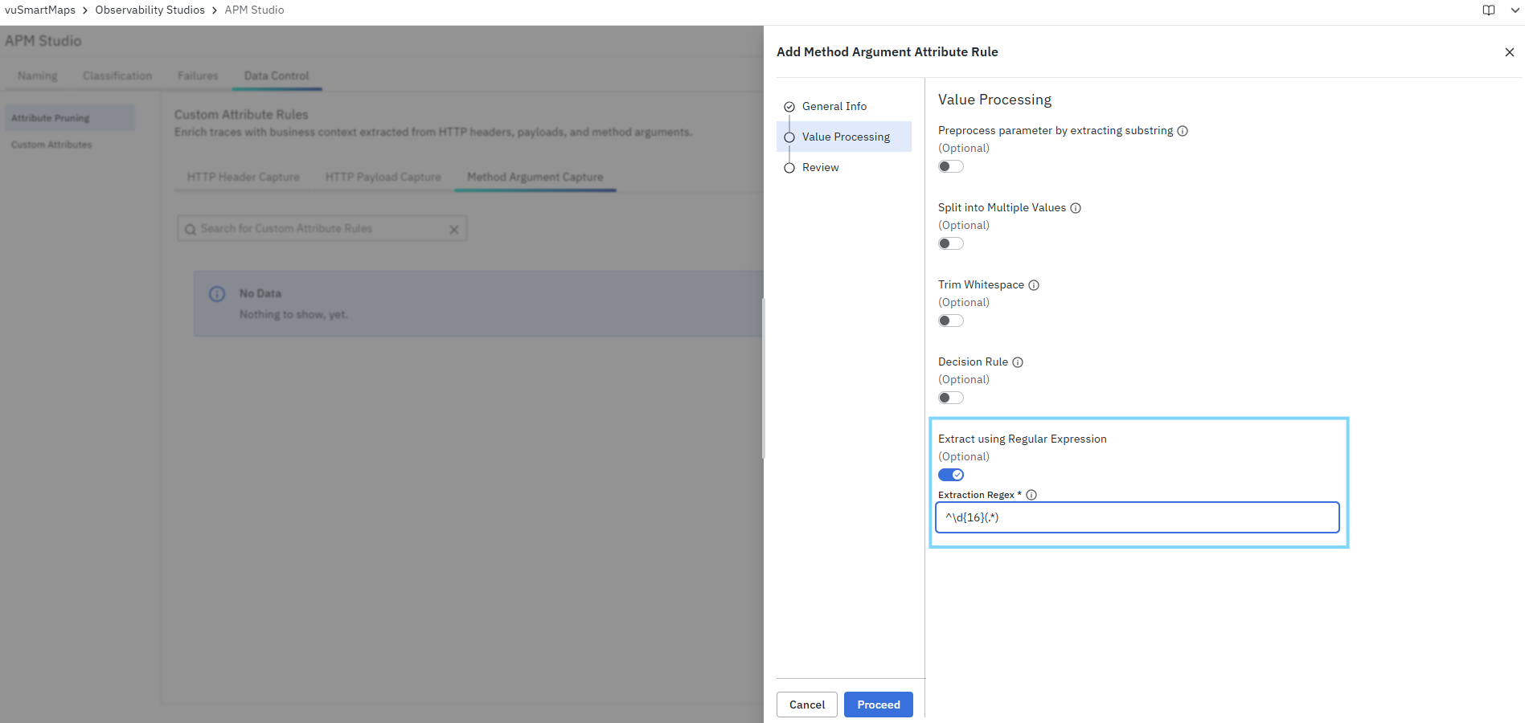Clear the custom attribute rules search

pos(454,230)
